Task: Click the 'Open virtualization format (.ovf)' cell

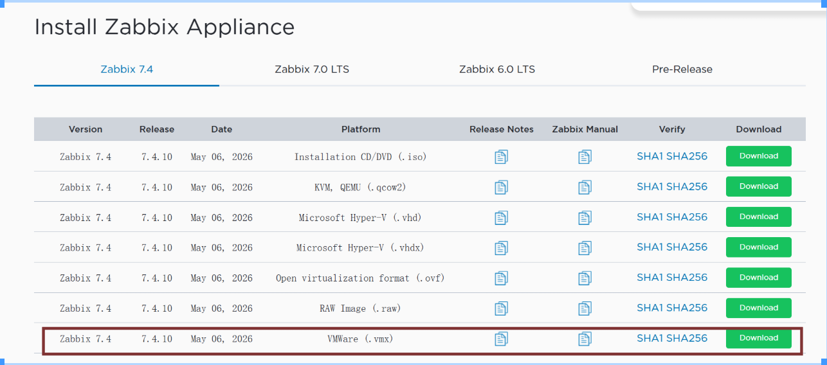Action: [360, 278]
